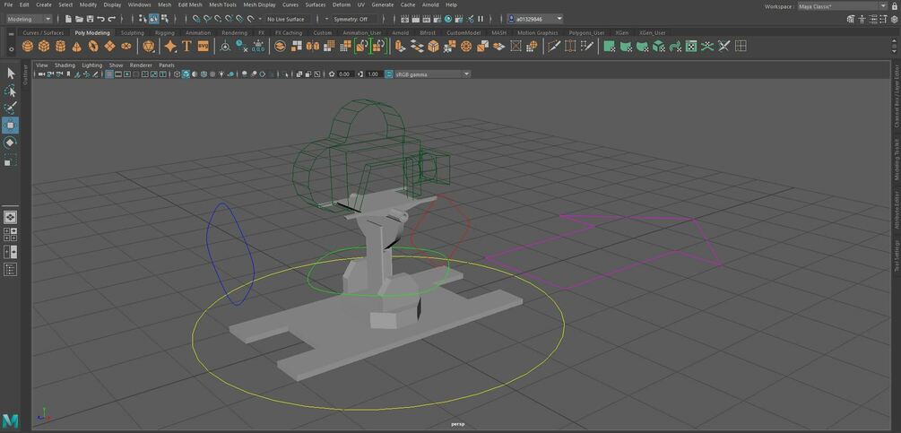Click the SVG import shelf icon
This screenshot has width=901, height=433.
click(203, 47)
